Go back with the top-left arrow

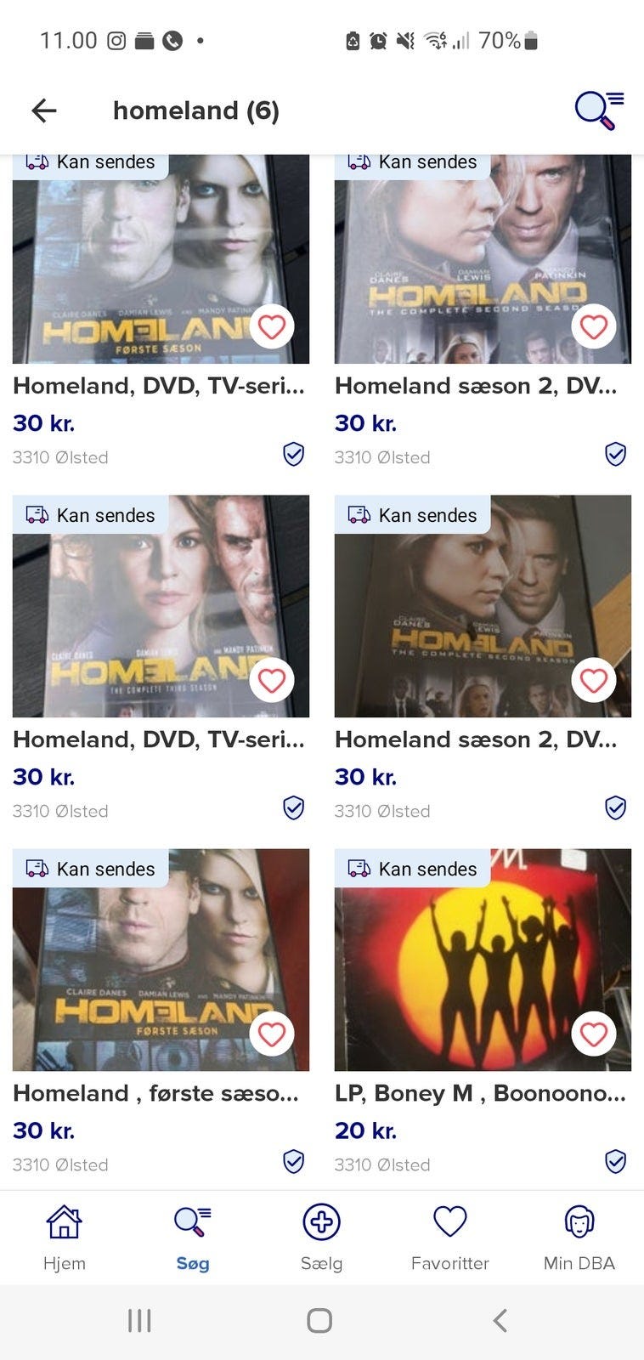coord(44,110)
